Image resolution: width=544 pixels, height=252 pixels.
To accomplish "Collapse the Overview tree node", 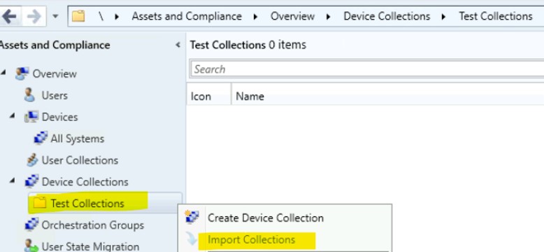I will [3, 73].
